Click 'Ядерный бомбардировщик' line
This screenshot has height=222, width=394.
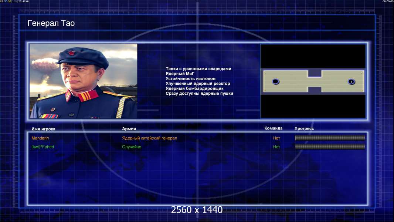point(194,88)
